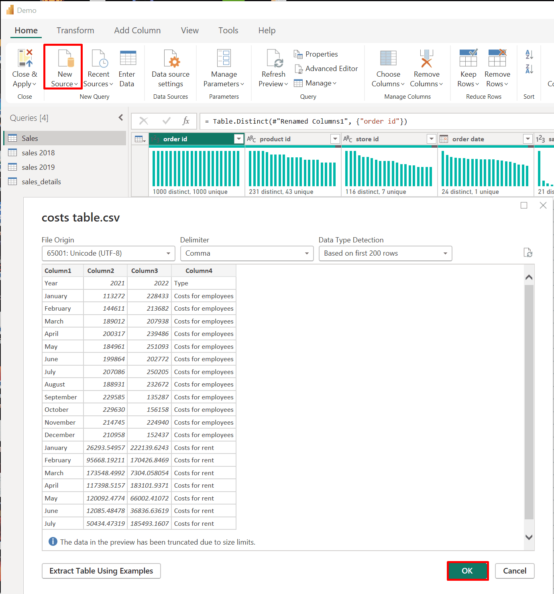This screenshot has width=554, height=594.
Task: Click the Enter Data table icon
Action: tap(128, 59)
